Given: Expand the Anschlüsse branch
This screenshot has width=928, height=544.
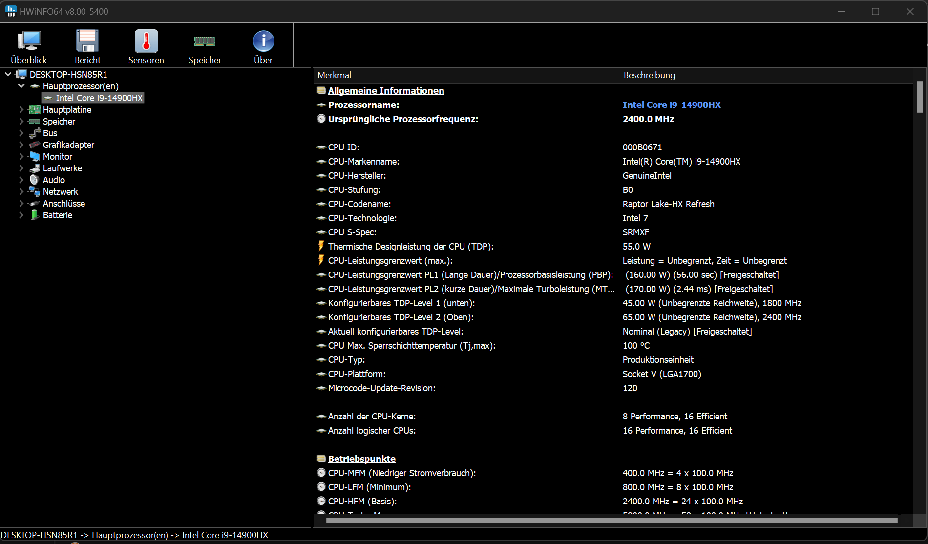Looking at the screenshot, I should (x=21, y=203).
